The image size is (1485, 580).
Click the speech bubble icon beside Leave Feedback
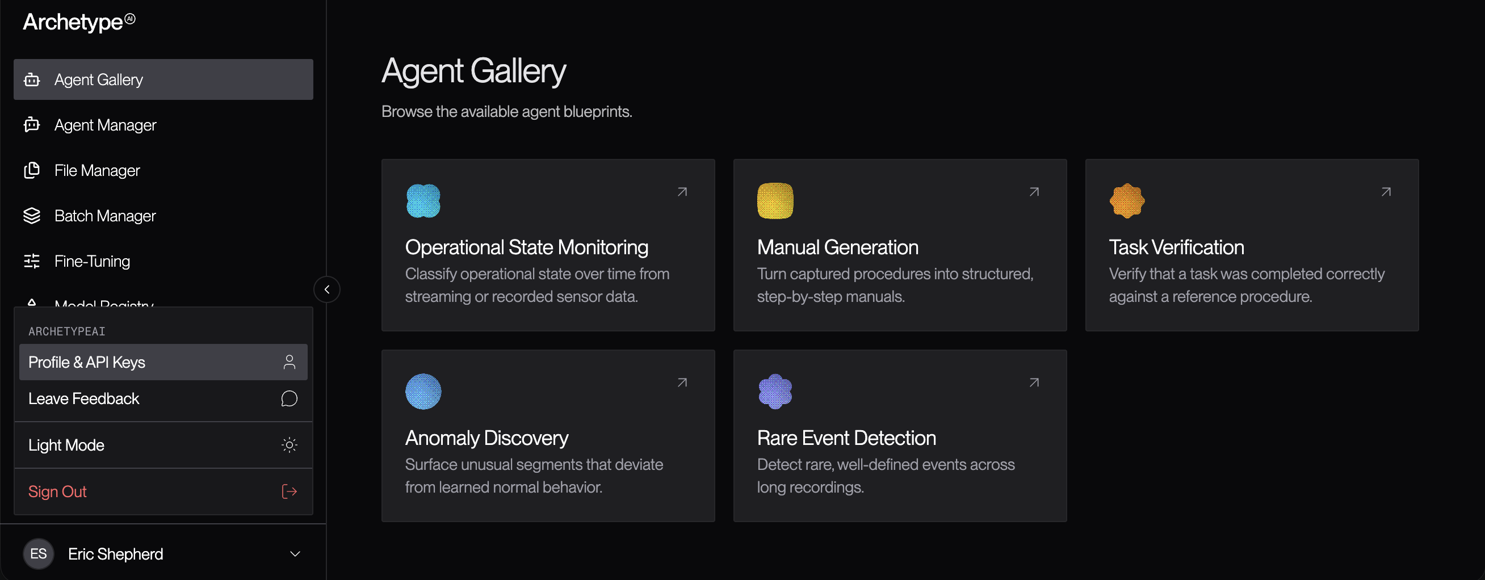click(290, 398)
